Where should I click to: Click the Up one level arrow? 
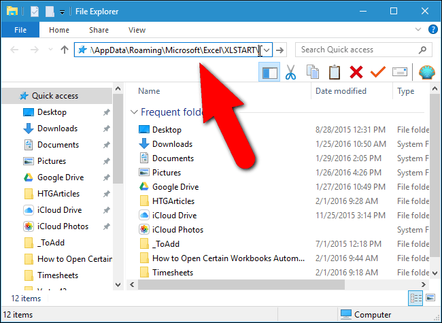point(65,50)
